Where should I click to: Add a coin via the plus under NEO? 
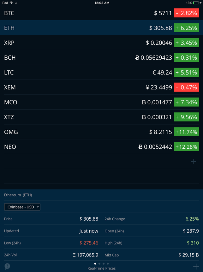point(194,161)
